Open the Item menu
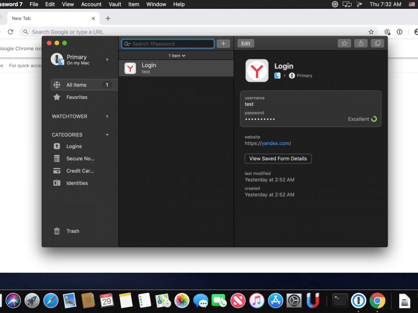This screenshot has width=418, height=313. [x=134, y=4]
